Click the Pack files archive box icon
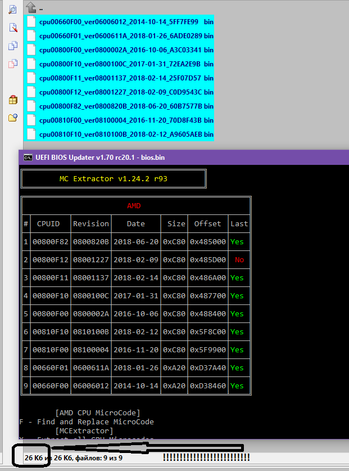The image size is (349, 471). click(x=13, y=100)
